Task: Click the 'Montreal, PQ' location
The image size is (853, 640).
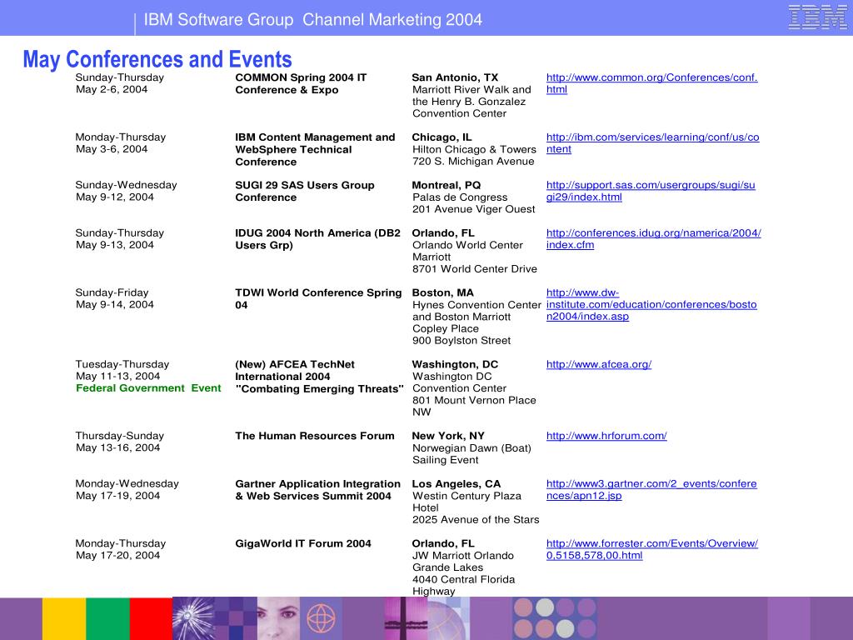Action: click(x=446, y=185)
